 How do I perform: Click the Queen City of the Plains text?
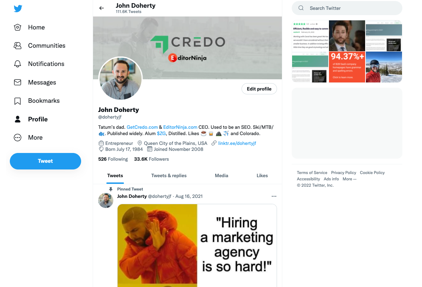click(x=176, y=143)
